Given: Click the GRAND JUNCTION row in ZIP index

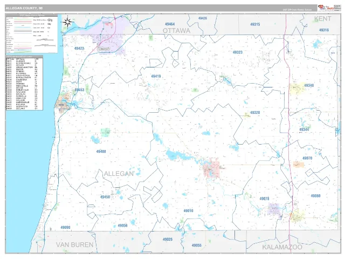Looking at the screenshot, I should coord(24,67).
